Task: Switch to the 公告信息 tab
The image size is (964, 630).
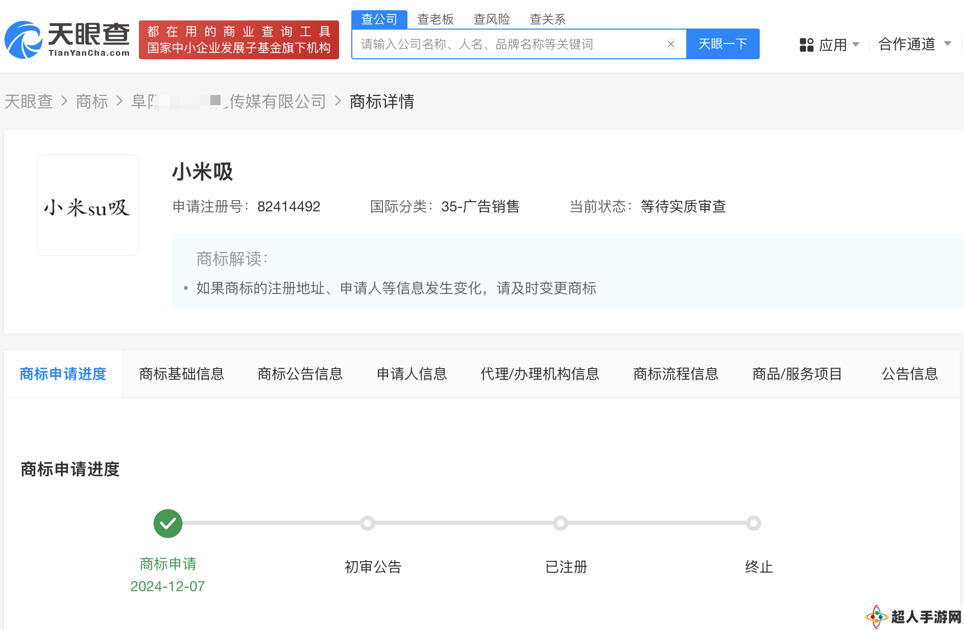Action: pyautogui.click(x=910, y=374)
